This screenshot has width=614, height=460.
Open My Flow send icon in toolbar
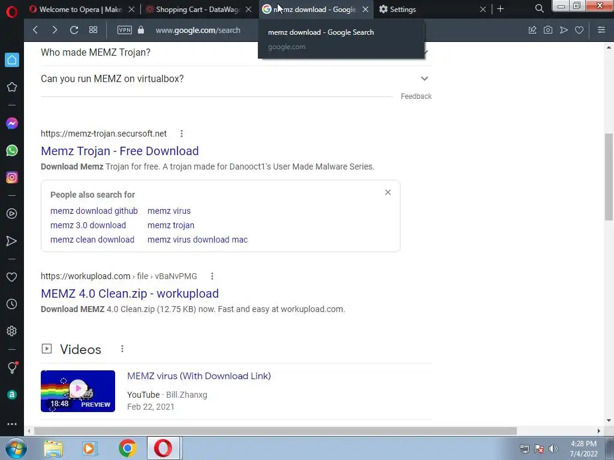[564, 30]
